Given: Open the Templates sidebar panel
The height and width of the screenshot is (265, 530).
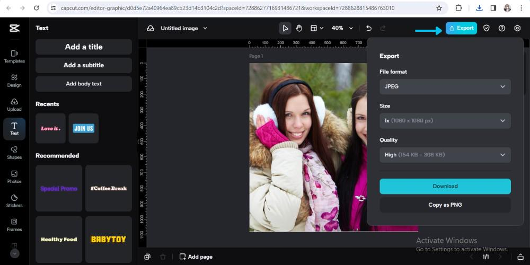Looking at the screenshot, I should click(x=14, y=57).
